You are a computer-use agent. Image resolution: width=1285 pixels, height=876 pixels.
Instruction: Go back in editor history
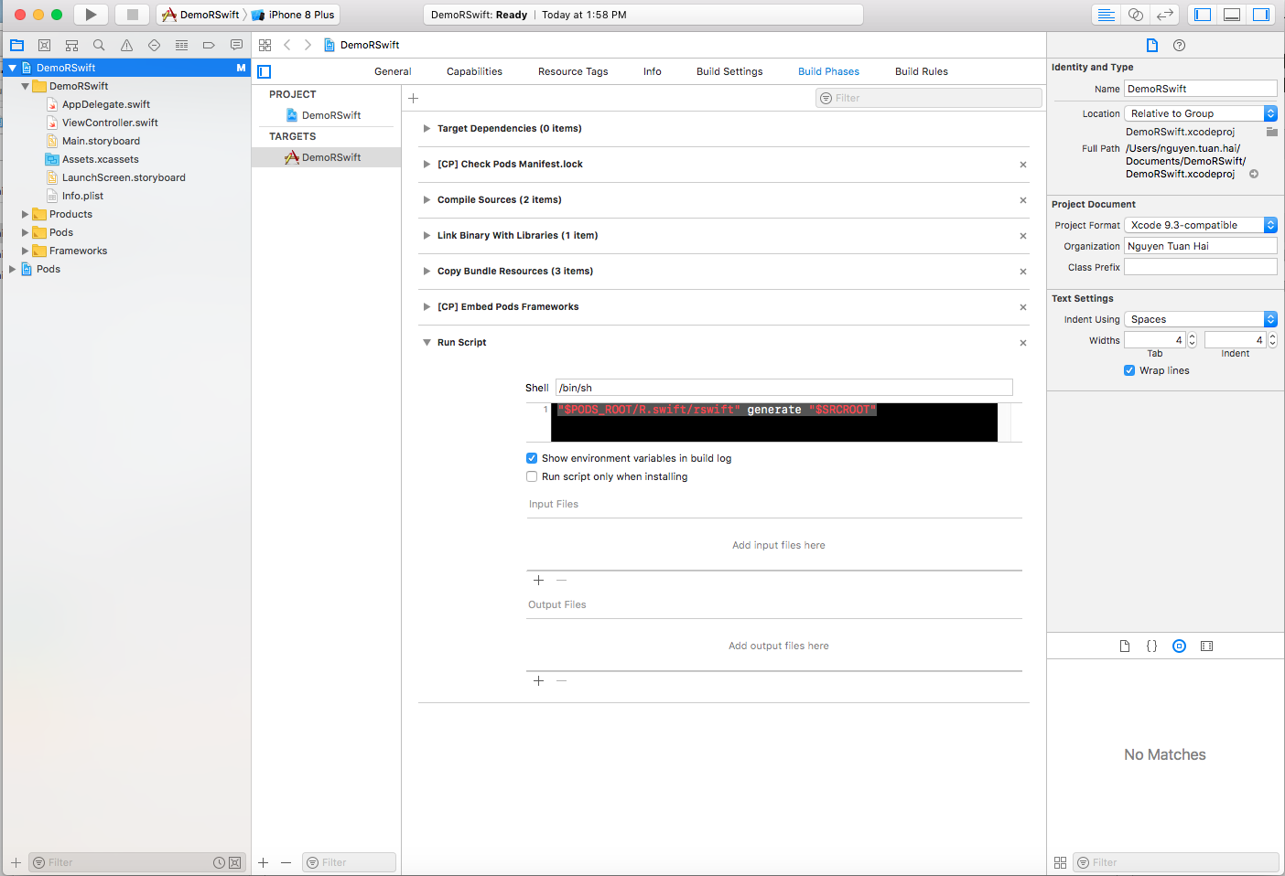point(287,45)
